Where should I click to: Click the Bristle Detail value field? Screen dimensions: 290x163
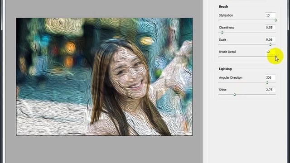270,52
